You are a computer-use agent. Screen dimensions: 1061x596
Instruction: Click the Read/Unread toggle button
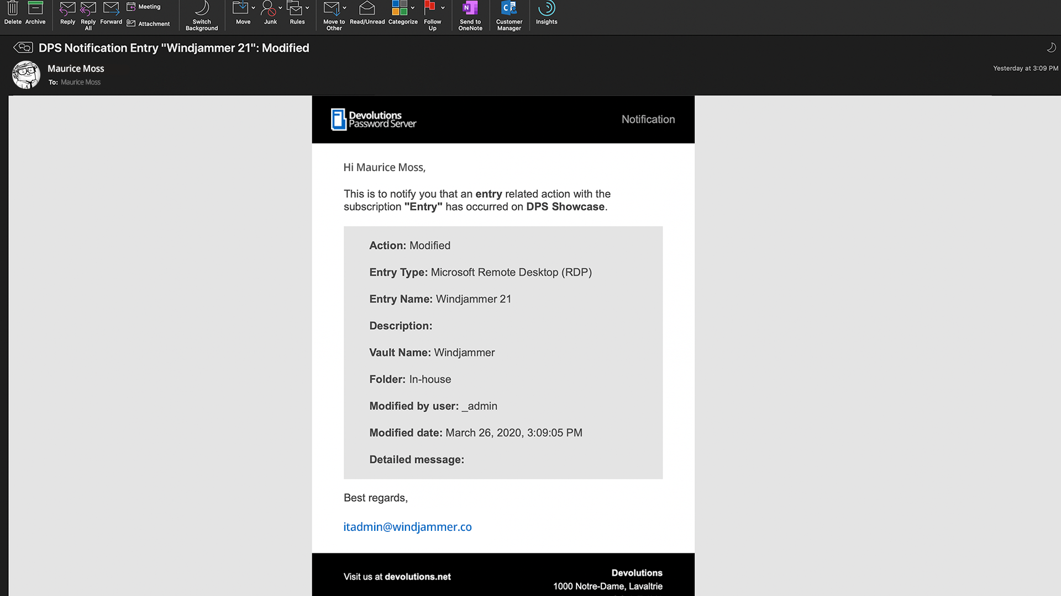pyautogui.click(x=366, y=13)
